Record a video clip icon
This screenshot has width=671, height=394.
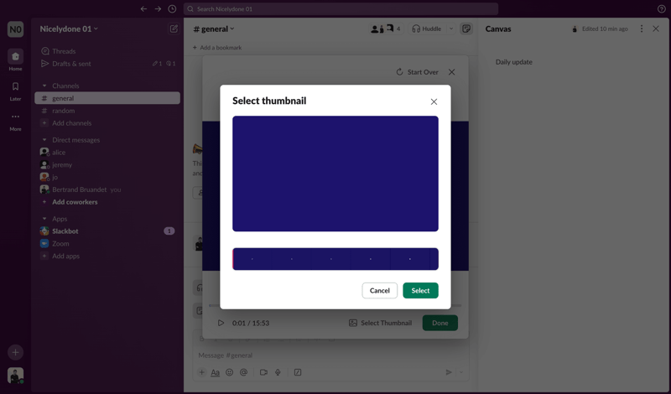tap(263, 372)
